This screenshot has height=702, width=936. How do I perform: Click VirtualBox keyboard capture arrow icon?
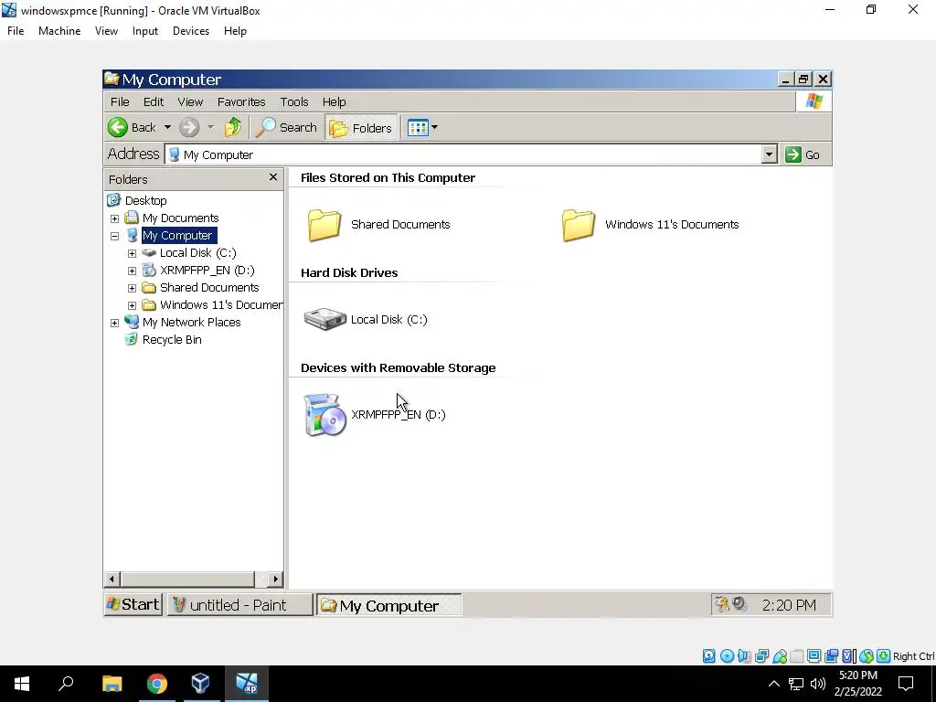(x=884, y=656)
